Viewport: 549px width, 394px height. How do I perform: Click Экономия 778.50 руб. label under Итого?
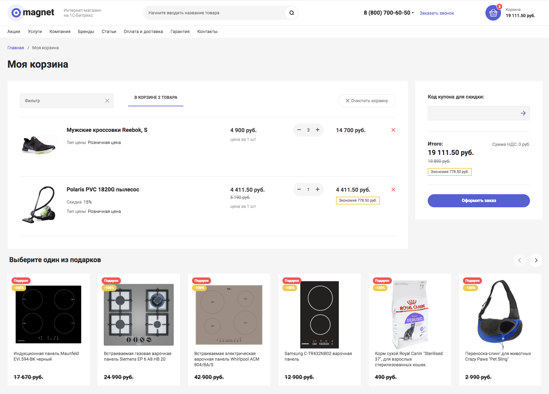[449, 172]
